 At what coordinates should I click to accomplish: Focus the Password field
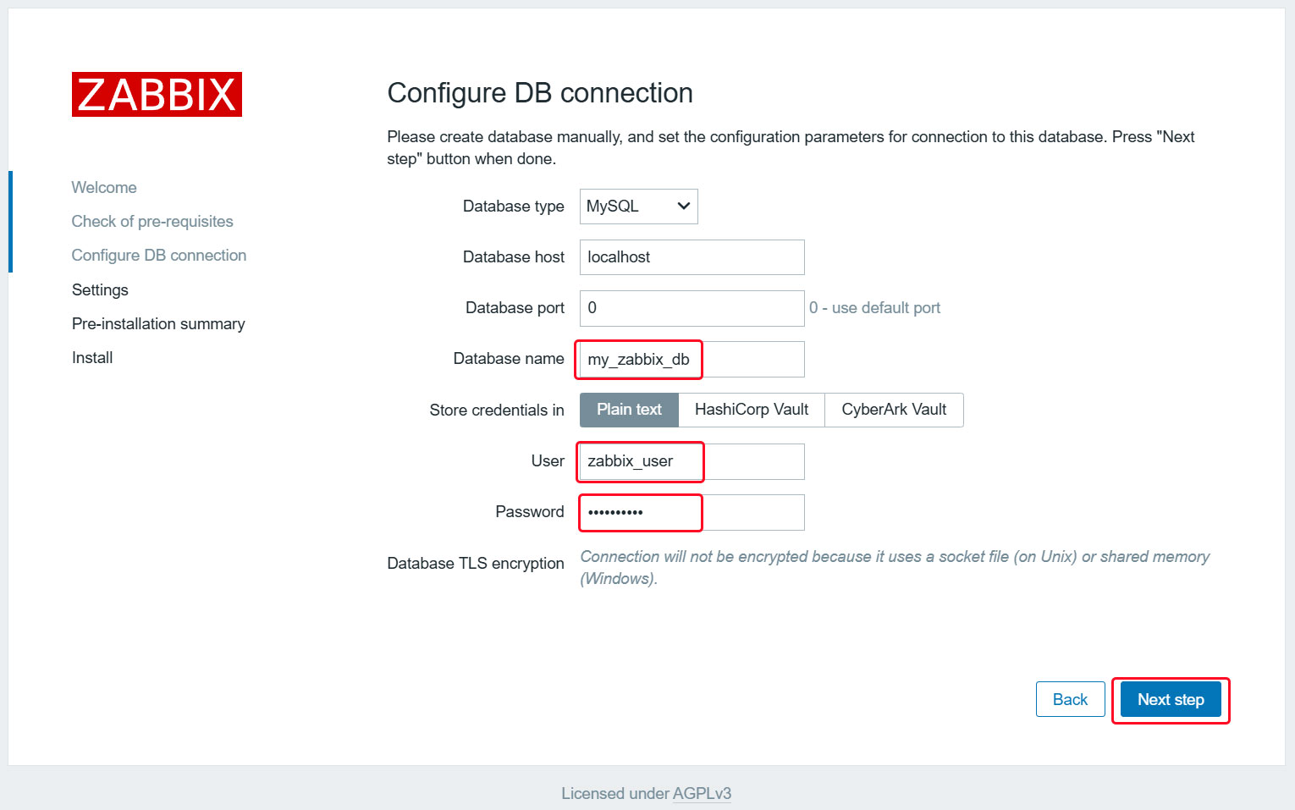click(692, 513)
